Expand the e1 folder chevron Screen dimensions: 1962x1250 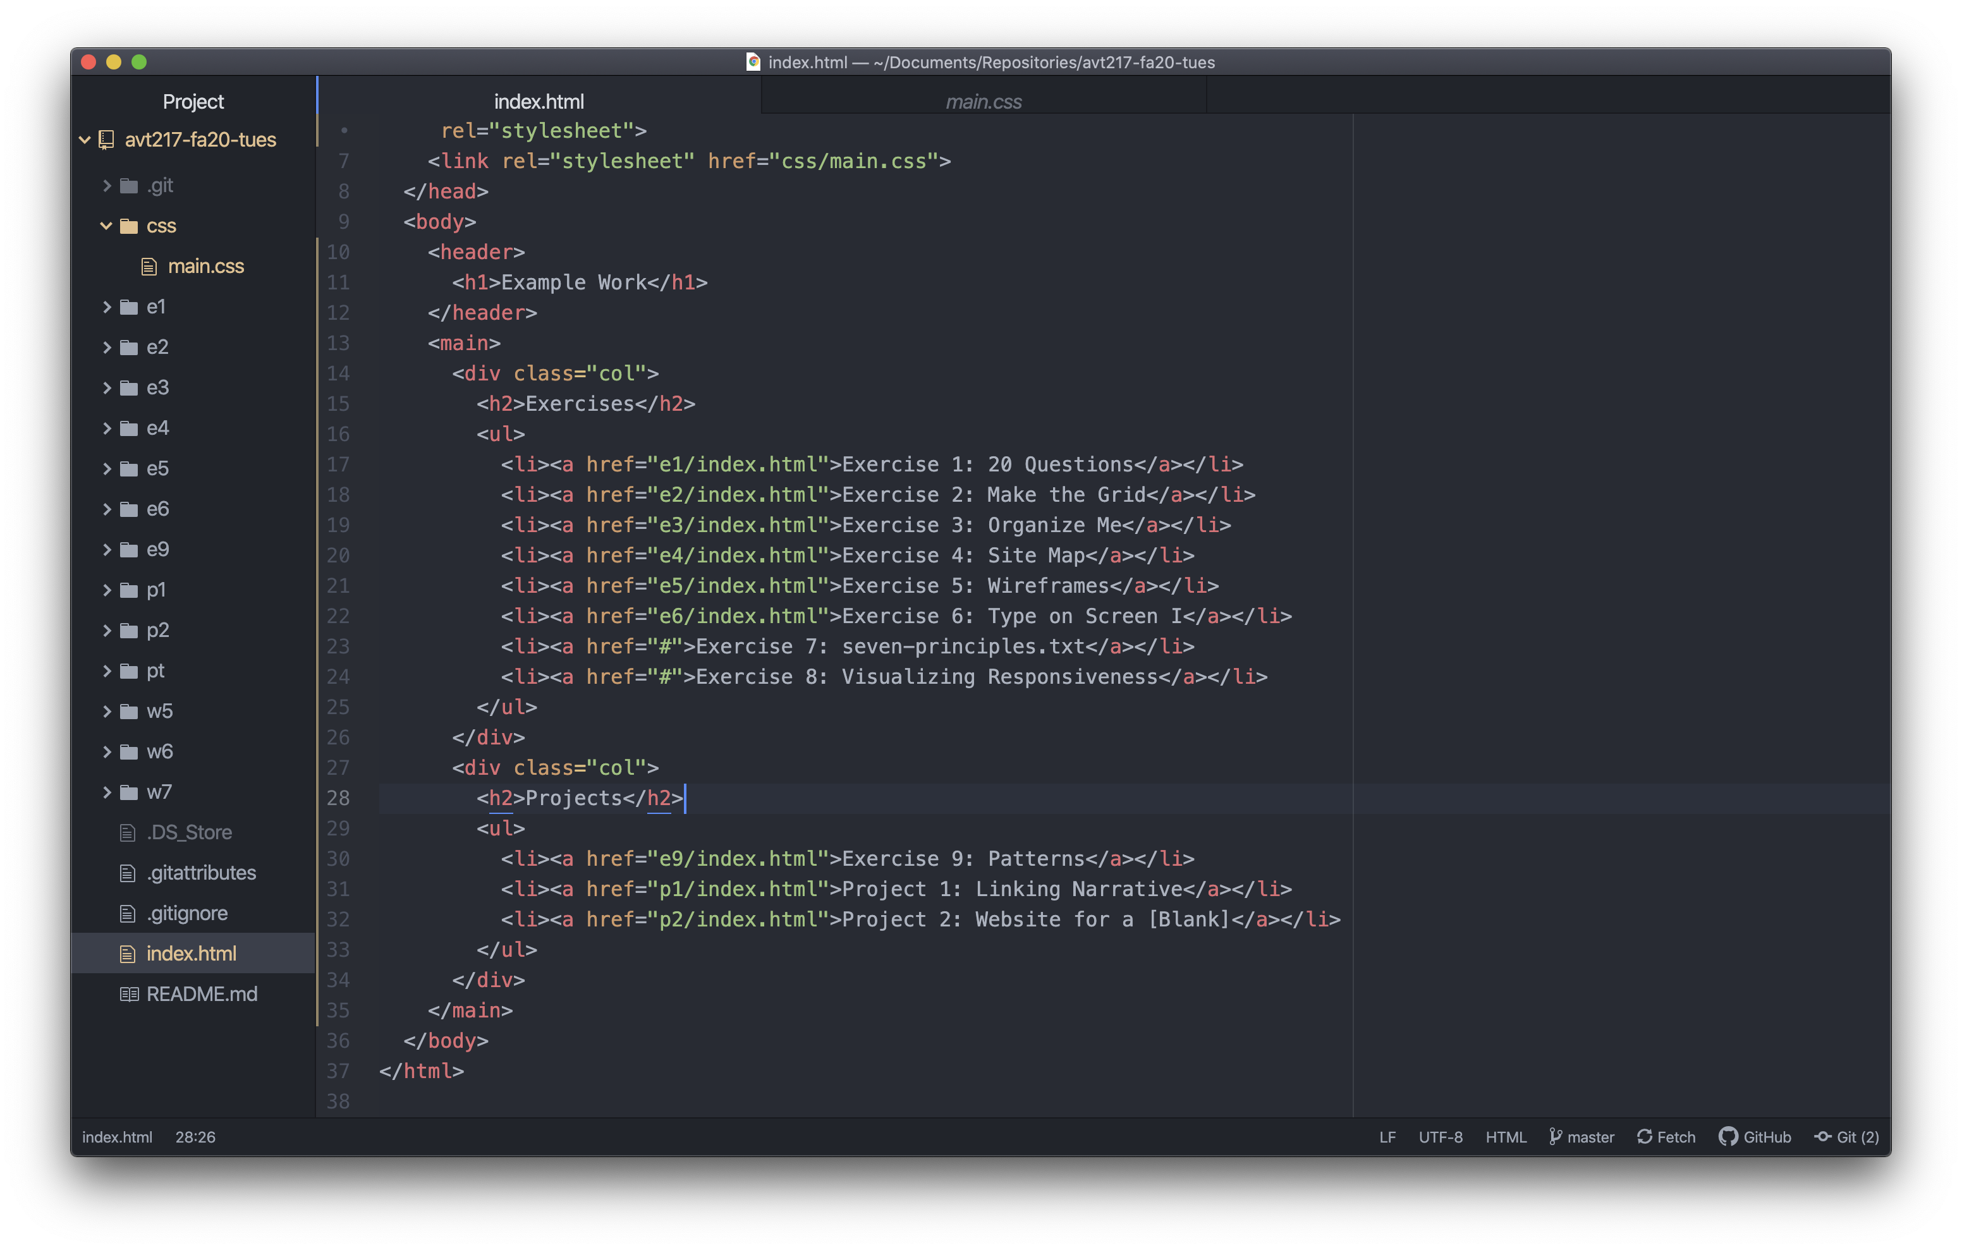(x=107, y=306)
